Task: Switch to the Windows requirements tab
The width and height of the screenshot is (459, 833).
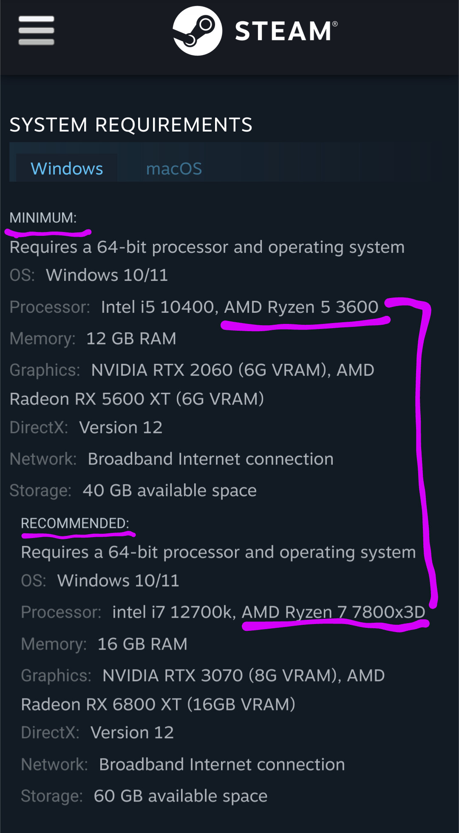Action: tap(67, 169)
